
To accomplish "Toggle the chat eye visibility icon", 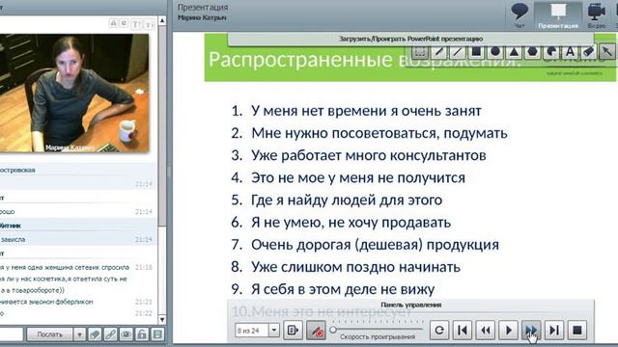I will [x=126, y=334].
